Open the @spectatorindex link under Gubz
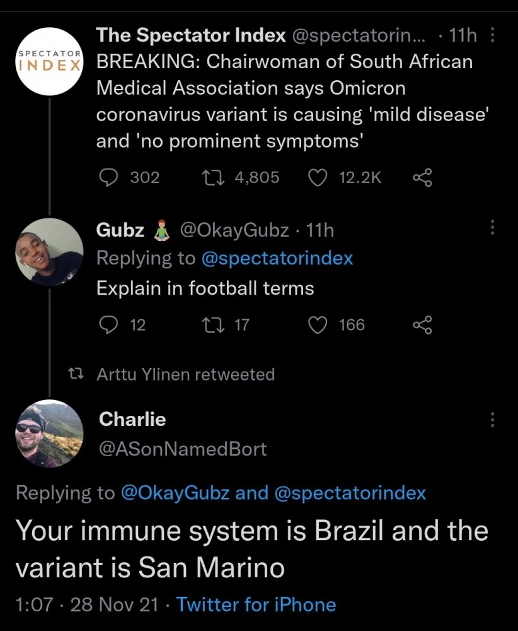The height and width of the screenshot is (631, 518). 276,258
